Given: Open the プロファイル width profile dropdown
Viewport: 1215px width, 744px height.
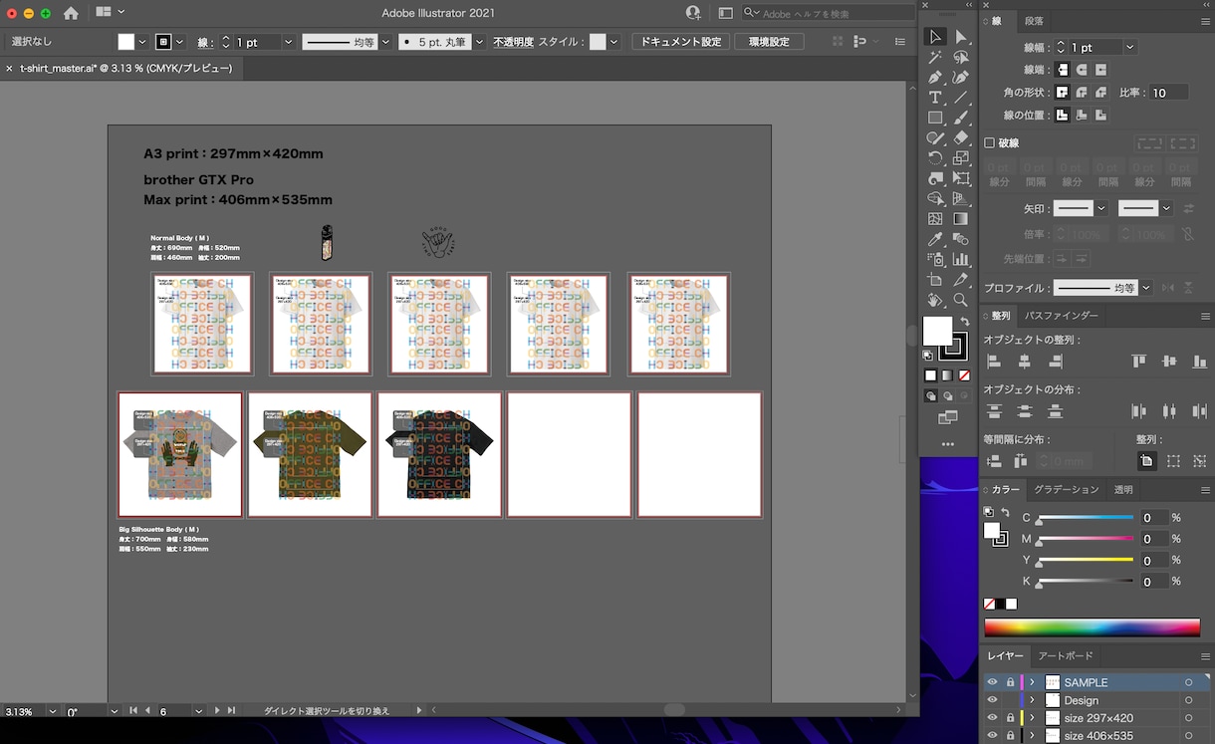Looking at the screenshot, I should pos(1146,288).
